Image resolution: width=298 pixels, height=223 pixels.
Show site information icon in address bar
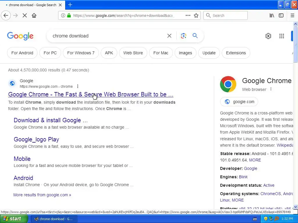(x=63, y=16)
